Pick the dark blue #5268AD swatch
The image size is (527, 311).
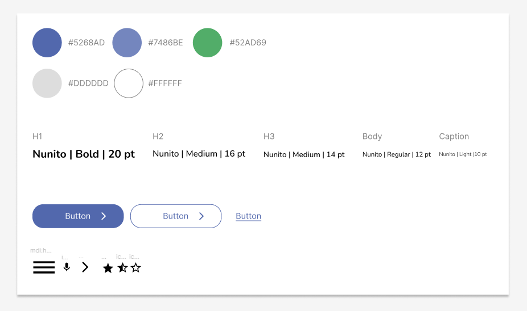click(47, 43)
